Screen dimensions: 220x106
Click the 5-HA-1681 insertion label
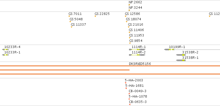click(134, 86)
